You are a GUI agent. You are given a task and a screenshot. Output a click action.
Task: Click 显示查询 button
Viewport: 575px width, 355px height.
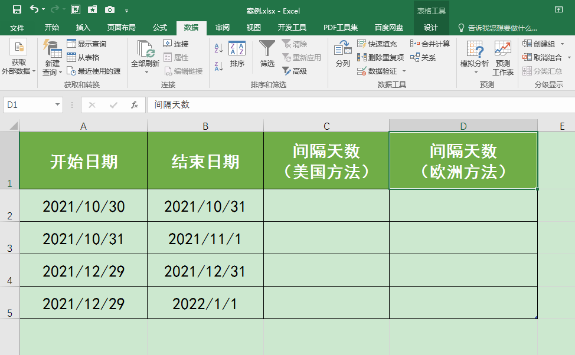(x=87, y=44)
